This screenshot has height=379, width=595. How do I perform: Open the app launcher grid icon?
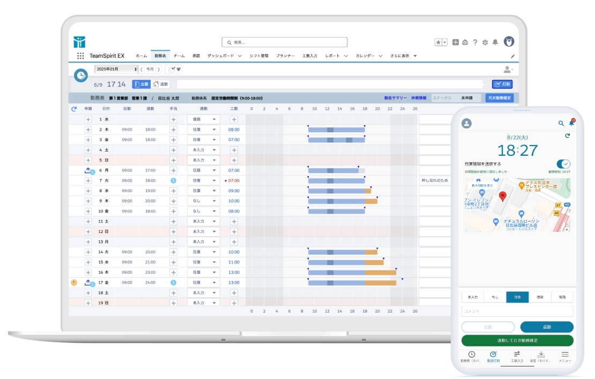80,56
